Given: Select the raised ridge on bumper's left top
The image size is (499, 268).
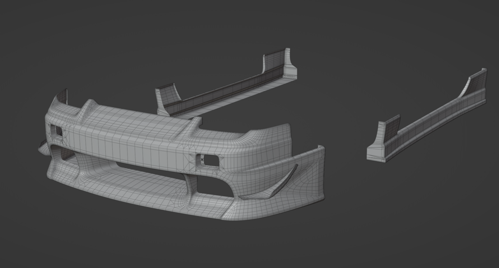Looking at the screenshot, I should [88, 107].
